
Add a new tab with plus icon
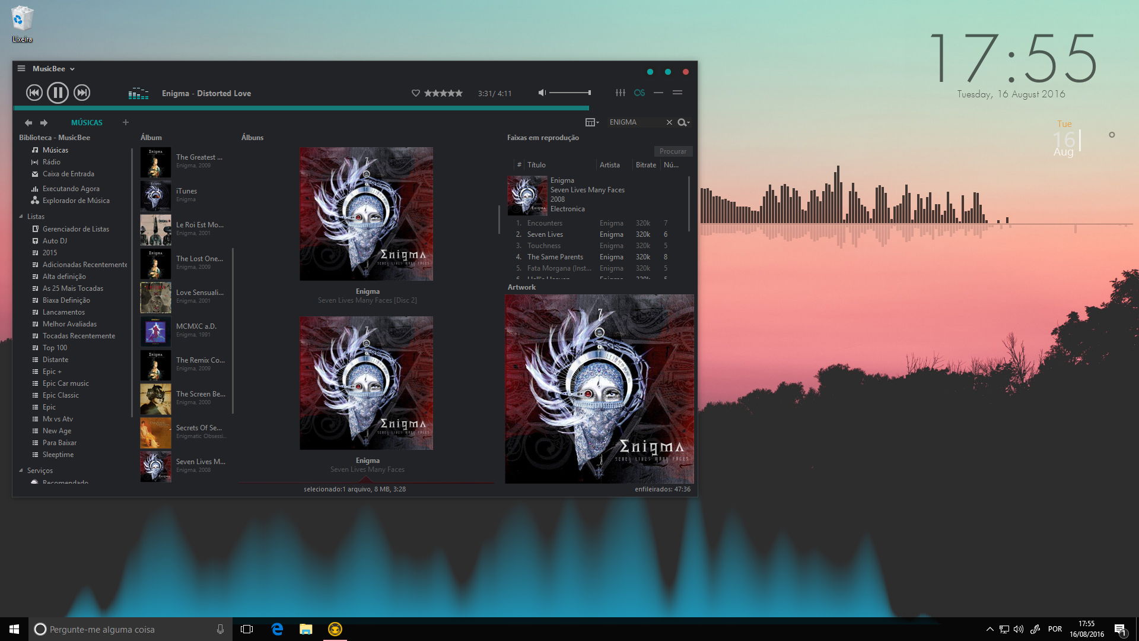click(125, 122)
